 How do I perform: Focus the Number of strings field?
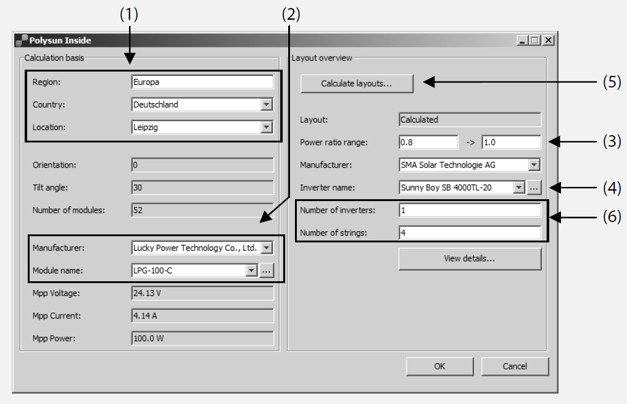(x=470, y=233)
